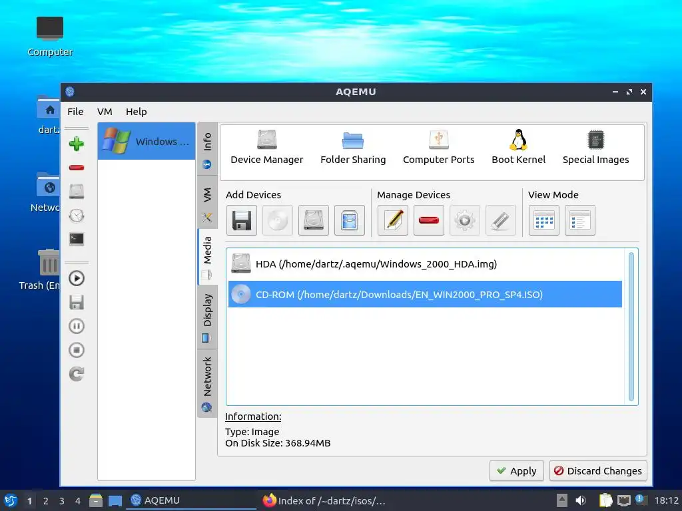This screenshot has width=682, height=511.
Task: Open the Network desktop folder
Action: coord(45,192)
